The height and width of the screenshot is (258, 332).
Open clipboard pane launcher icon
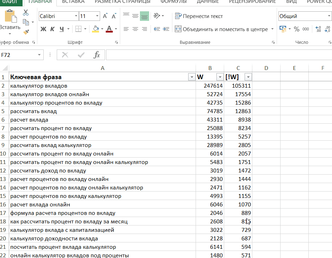[34, 42]
